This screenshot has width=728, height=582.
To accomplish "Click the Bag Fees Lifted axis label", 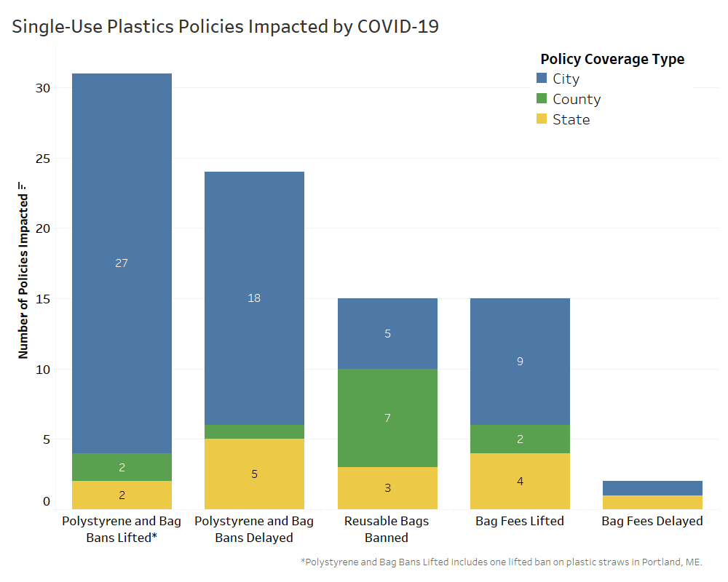I will [x=520, y=521].
